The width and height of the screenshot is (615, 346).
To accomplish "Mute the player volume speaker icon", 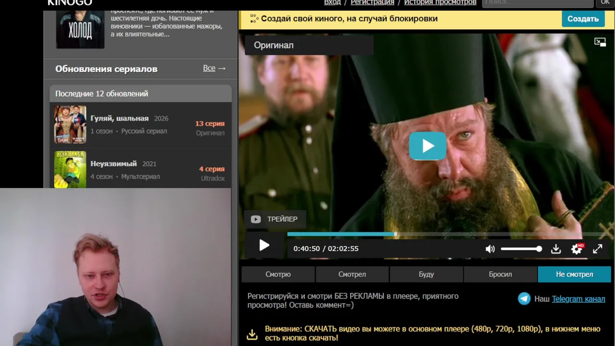I will 490,248.
